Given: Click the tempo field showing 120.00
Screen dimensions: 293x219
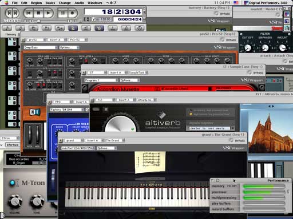Looking at the screenshot, I should click(x=105, y=19).
